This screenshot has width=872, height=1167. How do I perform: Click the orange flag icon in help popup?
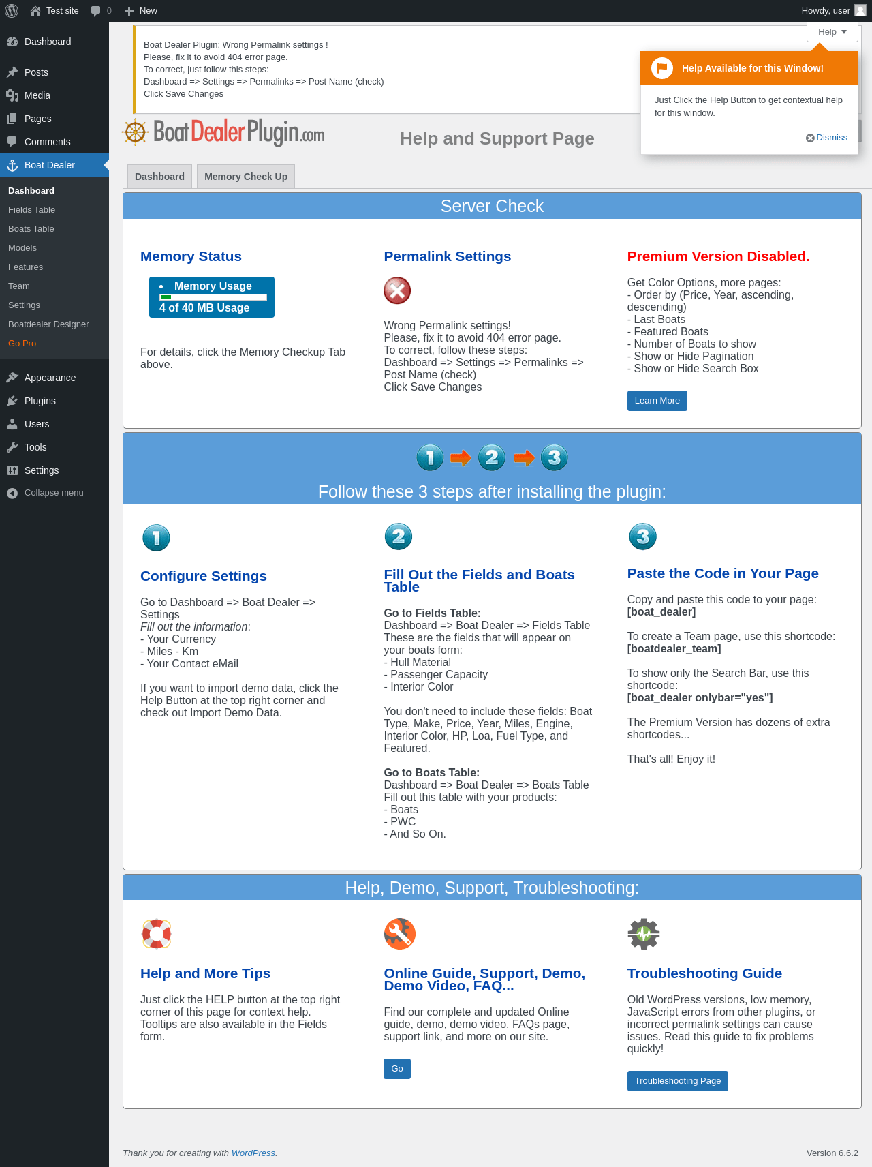pyautogui.click(x=662, y=68)
